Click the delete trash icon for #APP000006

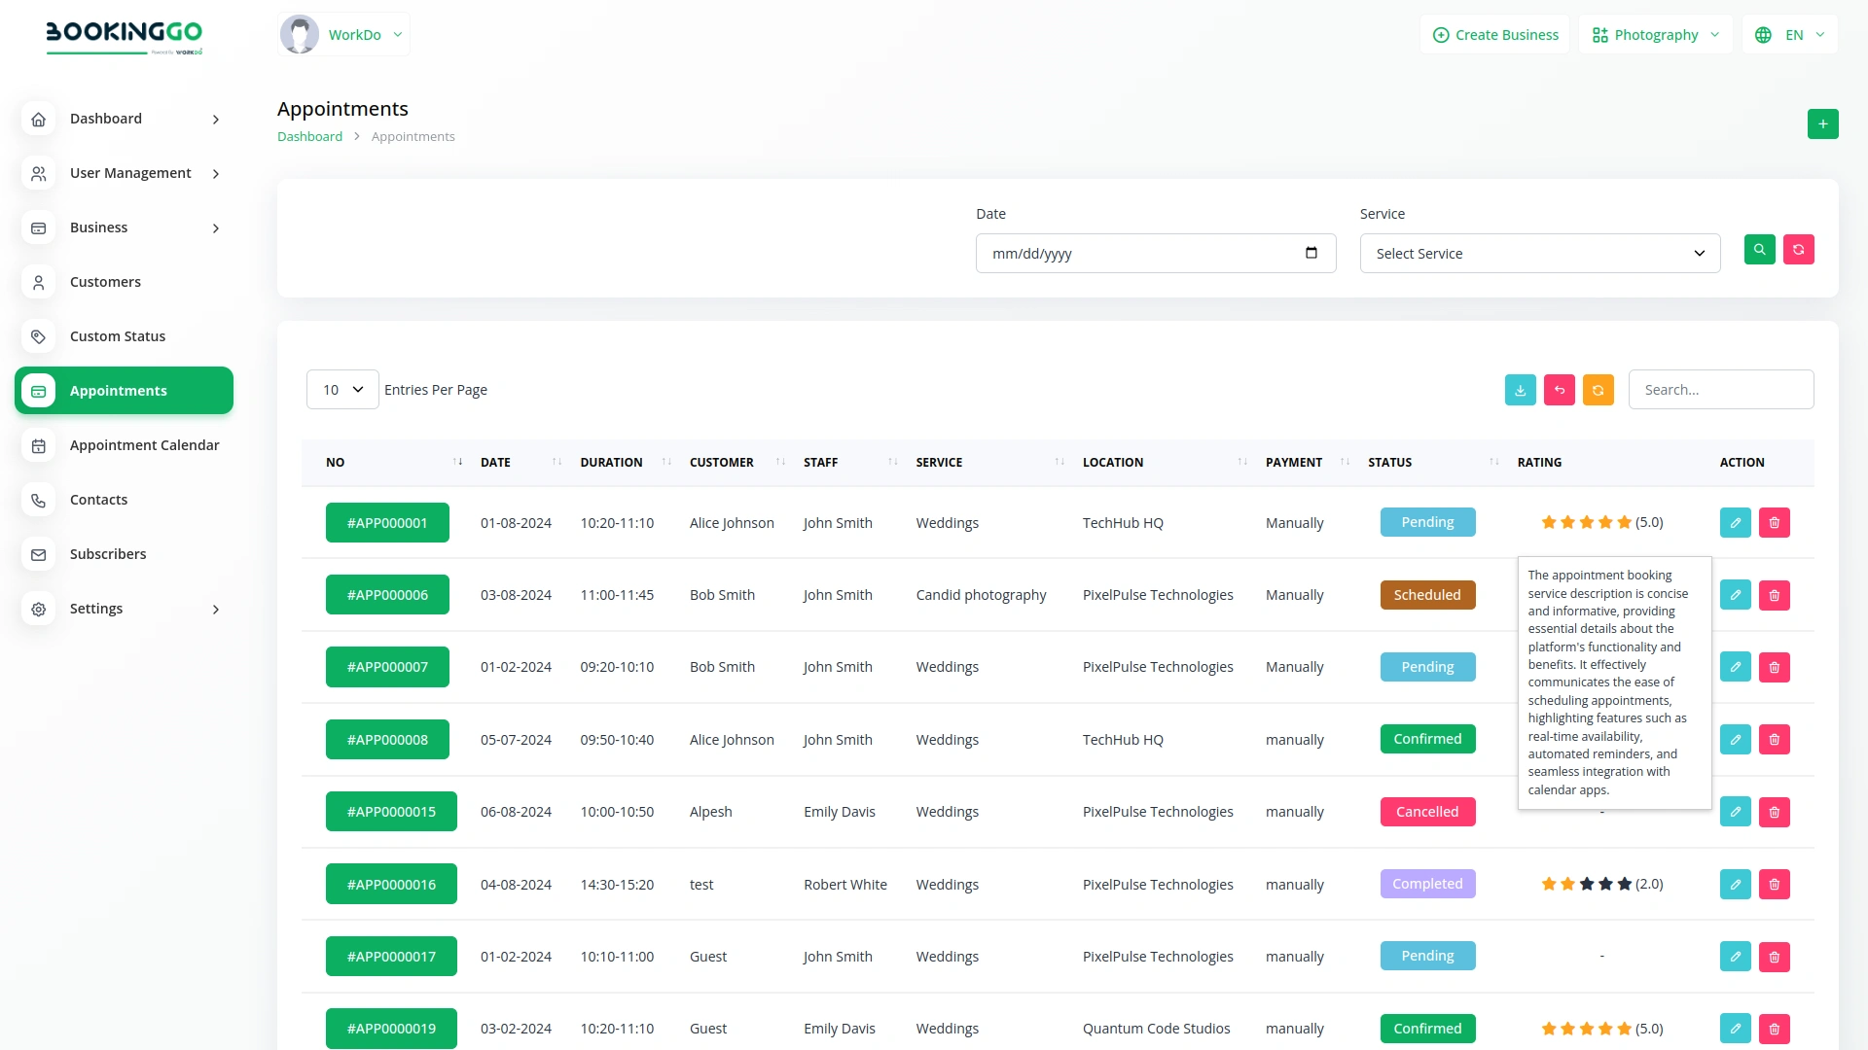tap(1775, 594)
